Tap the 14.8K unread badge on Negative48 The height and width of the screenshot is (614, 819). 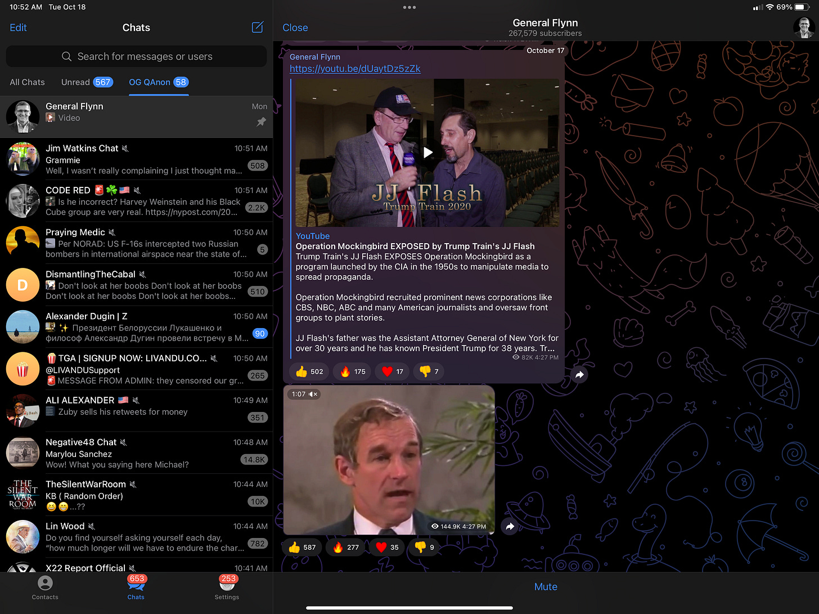coord(254,459)
